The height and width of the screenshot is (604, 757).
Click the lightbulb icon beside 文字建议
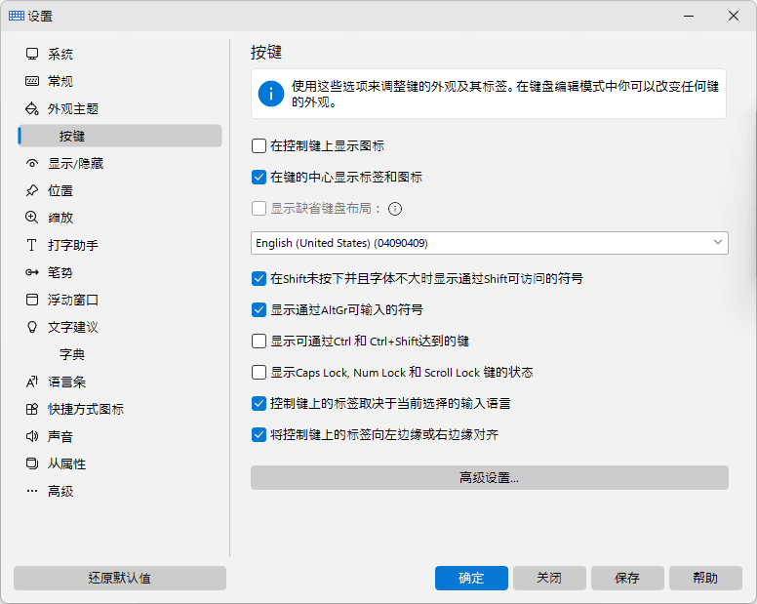(32, 327)
